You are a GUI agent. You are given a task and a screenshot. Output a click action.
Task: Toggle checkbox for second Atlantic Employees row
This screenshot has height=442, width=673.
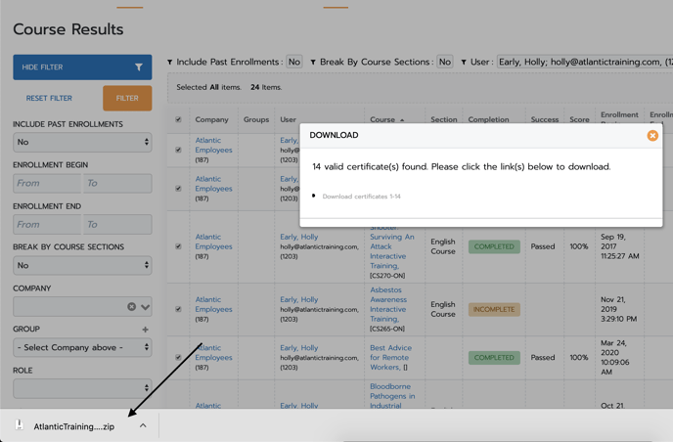pos(178,189)
